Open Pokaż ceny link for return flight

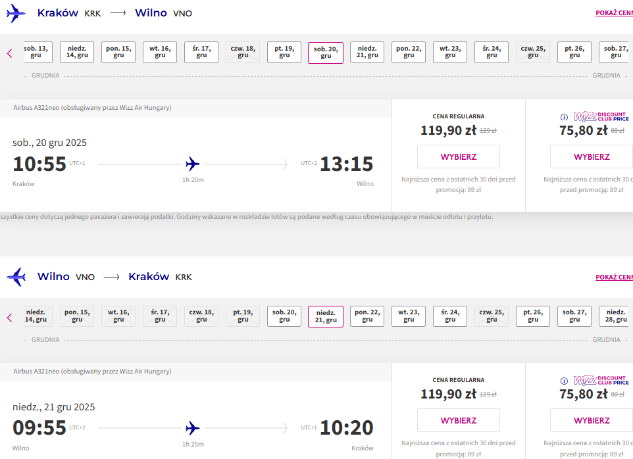[615, 277]
